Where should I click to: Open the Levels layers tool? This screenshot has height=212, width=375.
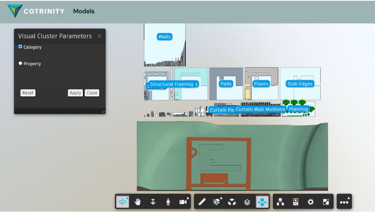tap(247, 202)
